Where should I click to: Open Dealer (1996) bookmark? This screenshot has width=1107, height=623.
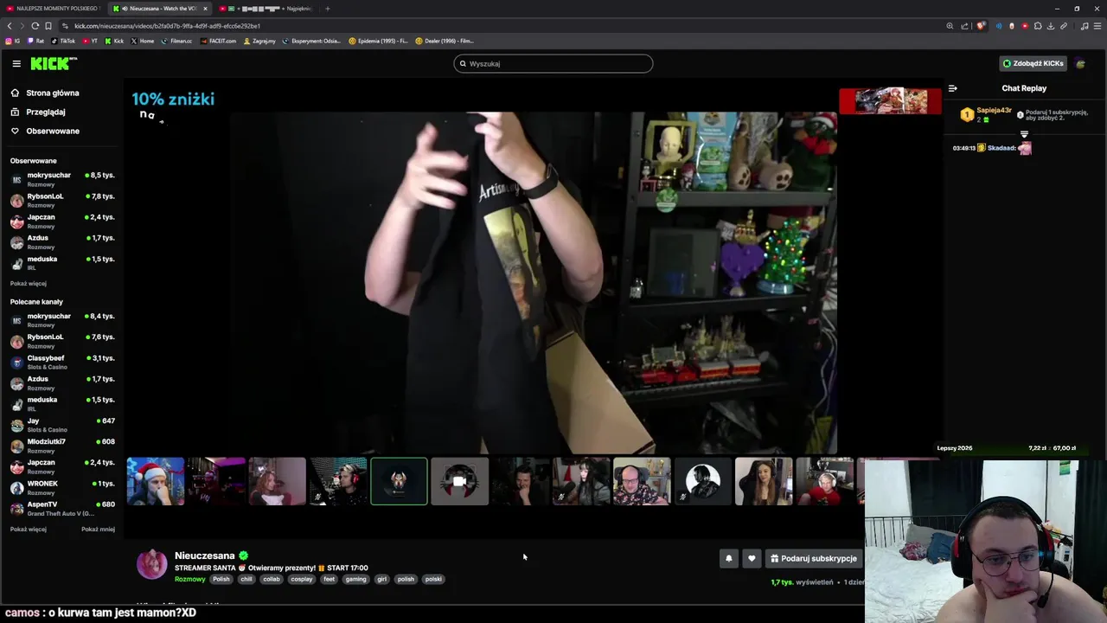coord(445,41)
